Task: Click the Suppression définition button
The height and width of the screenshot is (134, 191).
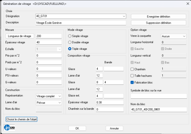Action: (159, 23)
